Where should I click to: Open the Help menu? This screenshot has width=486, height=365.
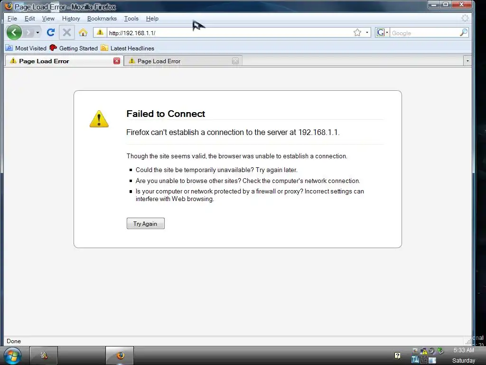tap(152, 19)
